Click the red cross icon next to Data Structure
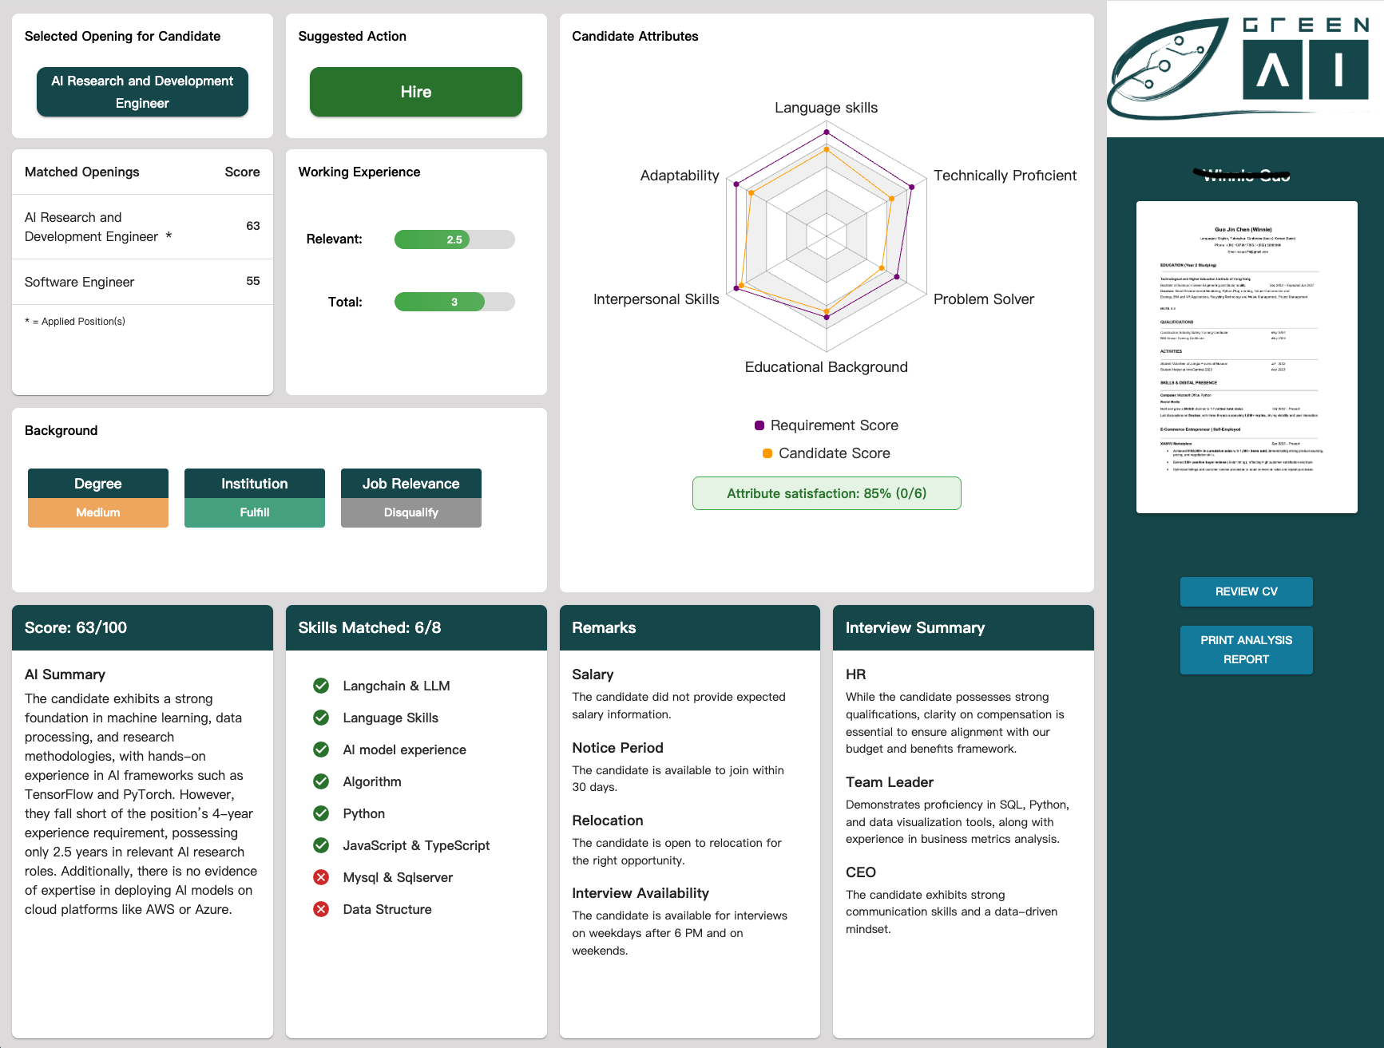Image resolution: width=1384 pixels, height=1048 pixels. pyautogui.click(x=321, y=909)
